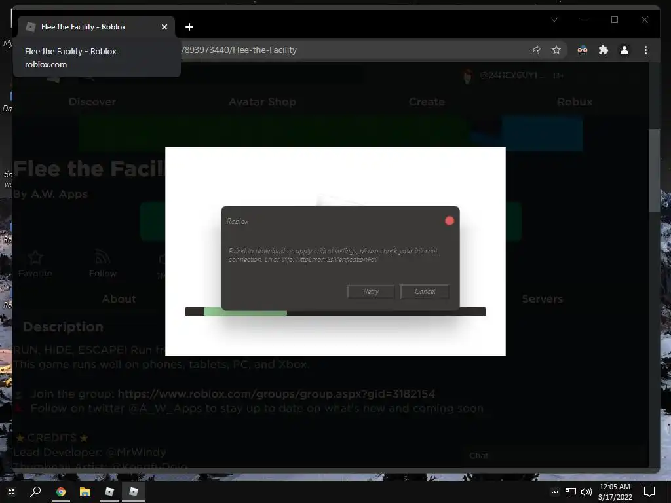Expand the tab search chevron

pos(554,20)
